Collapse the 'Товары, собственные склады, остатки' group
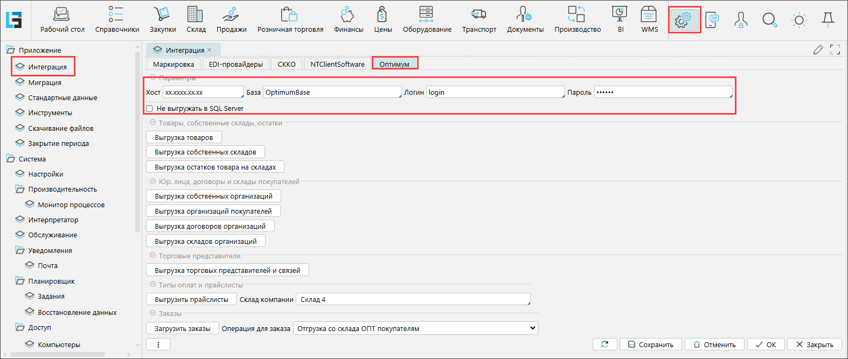The height and width of the screenshot is (359, 848). point(153,123)
